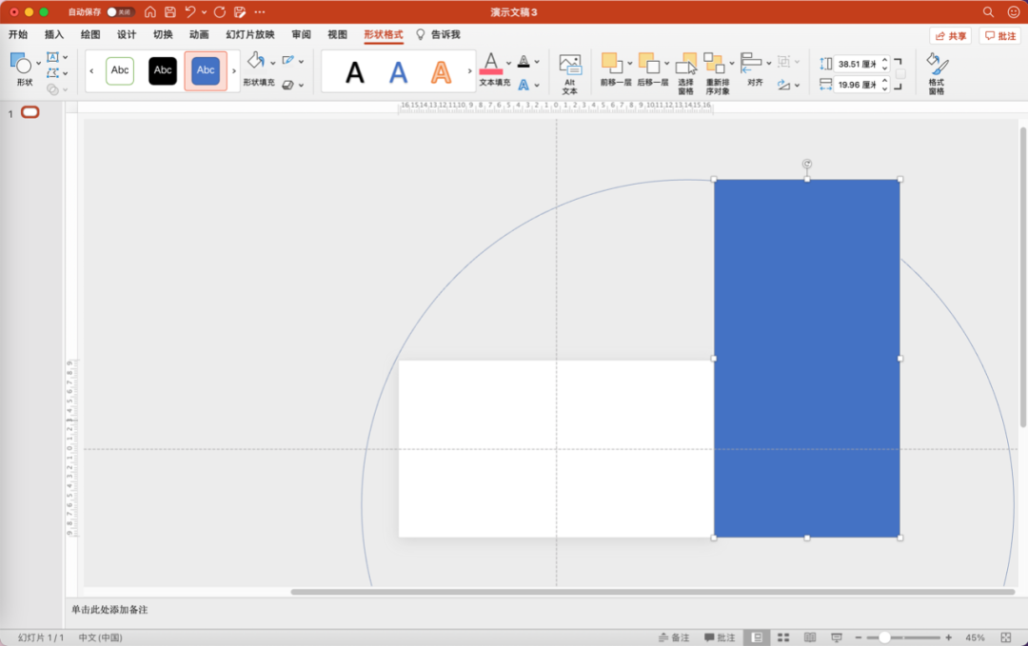1028x646 pixels.
Task: Switch to slide sorter view icon
Action: coord(783,637)
